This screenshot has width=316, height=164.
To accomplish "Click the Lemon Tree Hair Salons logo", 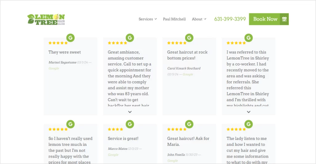I will pyautogui.click(x=46, y=19).
